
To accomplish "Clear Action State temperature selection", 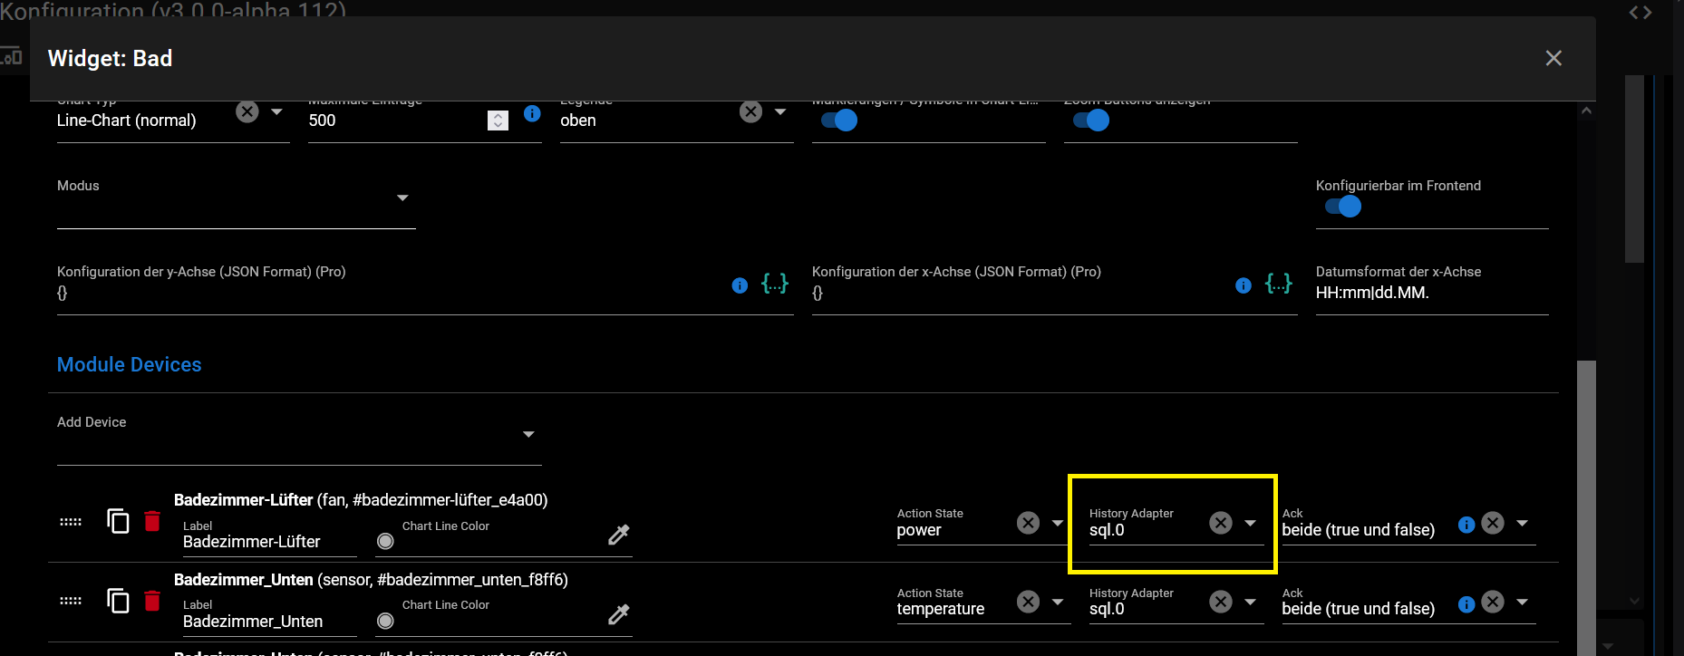I will 1028,602.
